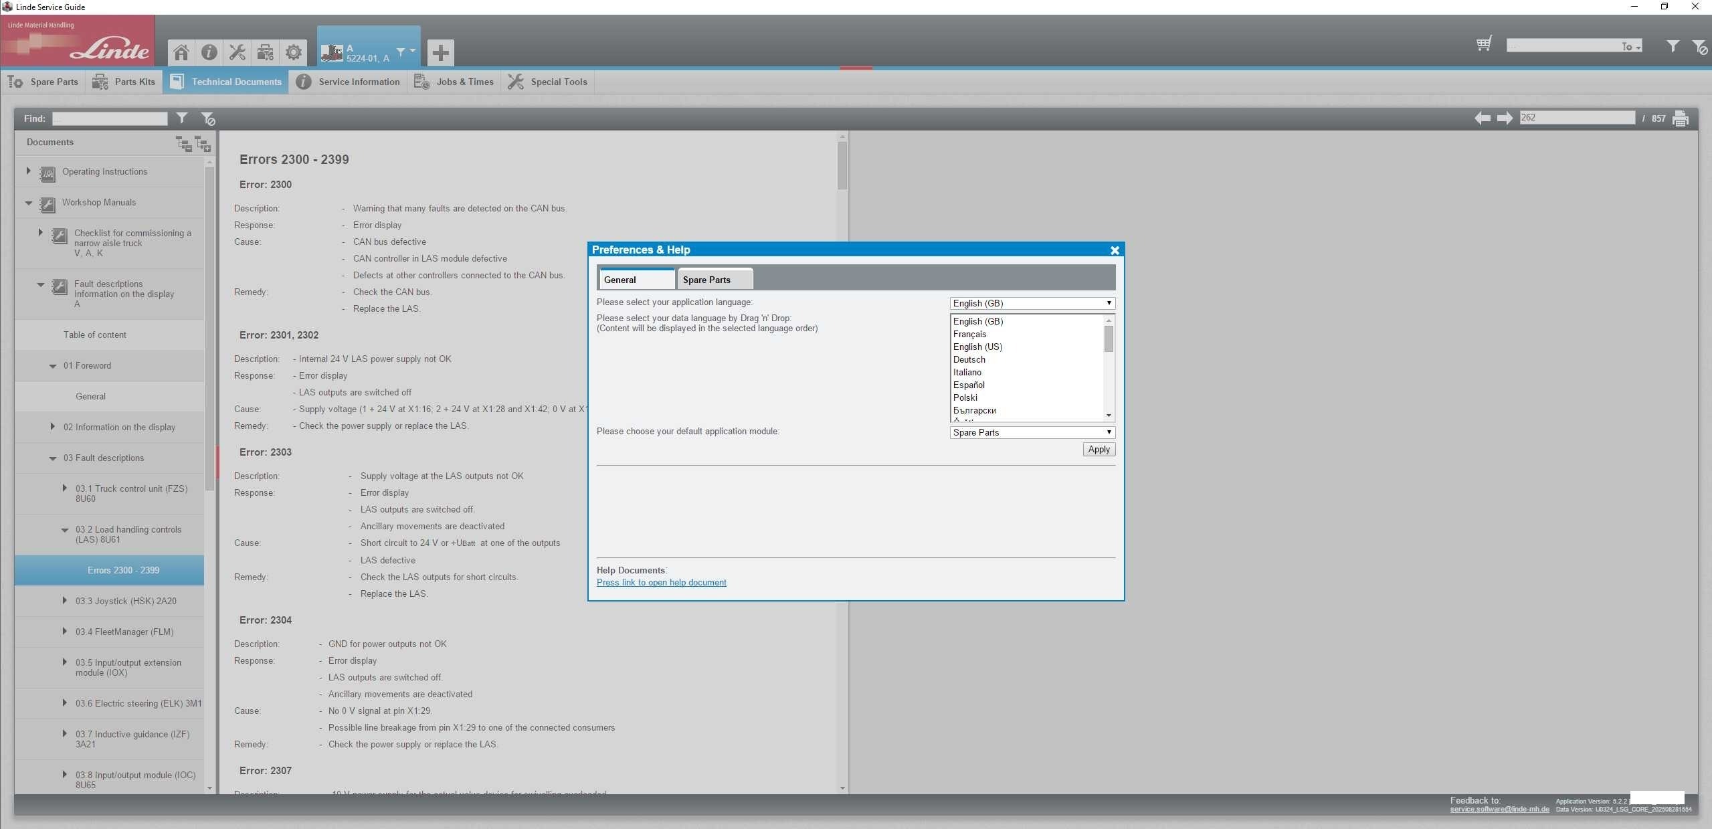Open dropdown arrow on vehicle tab 5224-01
The width and height of the screenshot is (1712, 829).
[413, 51]
